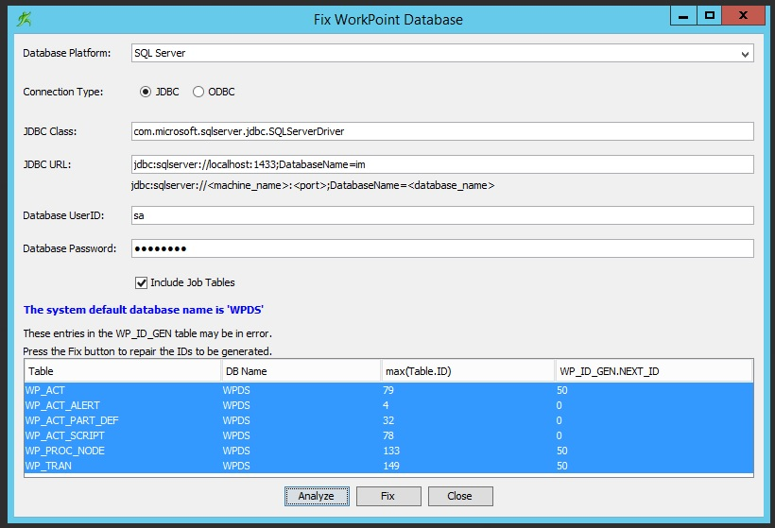Click the WP_ID_GEN.NEXT_ID column header
Screen dimensions: 775x528
pyautogui.click(x=653, y=371)
